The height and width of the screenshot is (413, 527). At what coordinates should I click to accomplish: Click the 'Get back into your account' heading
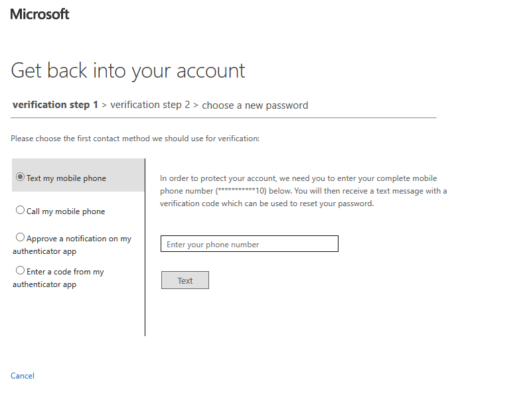click(128, 70)
